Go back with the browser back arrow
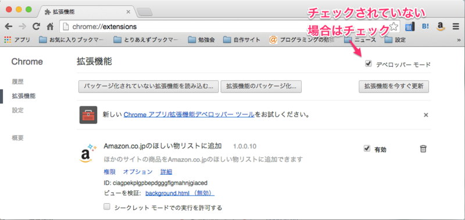The width and height of the screenshot is (465, 220). click(9, 27)
